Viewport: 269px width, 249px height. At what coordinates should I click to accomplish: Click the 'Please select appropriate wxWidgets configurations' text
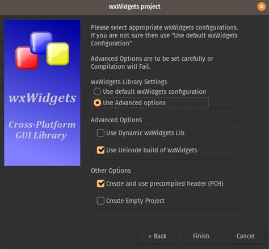click(x=165, y=28)
